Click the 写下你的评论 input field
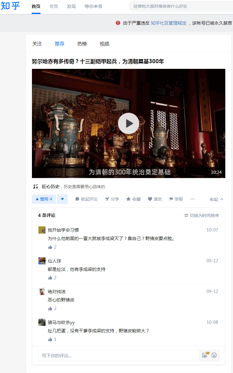 [x=119, y=355]
